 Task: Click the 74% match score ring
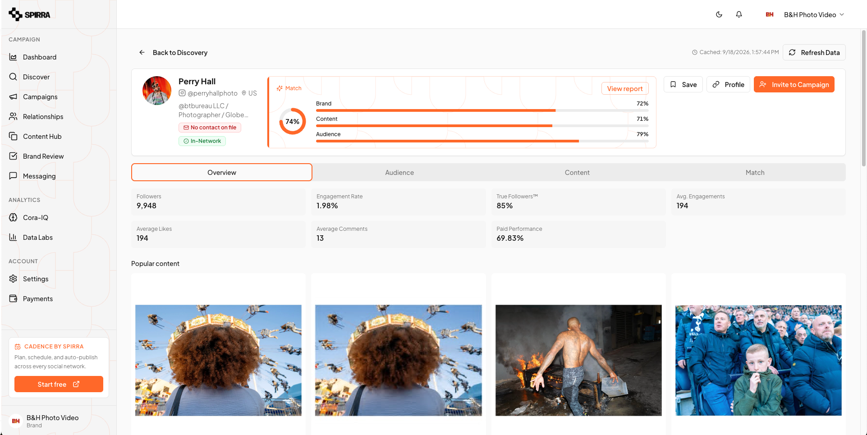[x=293, y=121]
